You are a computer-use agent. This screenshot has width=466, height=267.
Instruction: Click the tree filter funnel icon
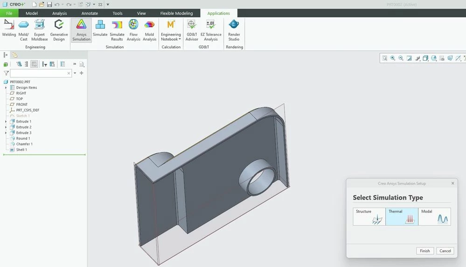[x=6, y=73]
